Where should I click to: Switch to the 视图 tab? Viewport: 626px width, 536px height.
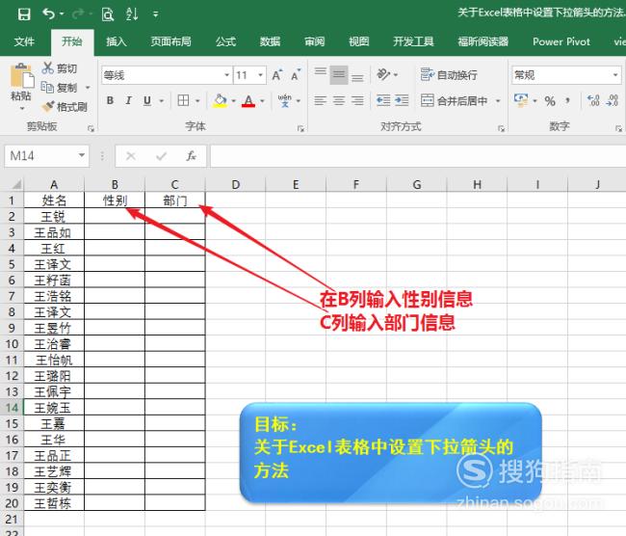[359, 41]
